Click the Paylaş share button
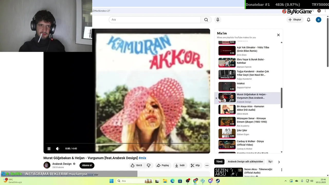 (163, 165)
